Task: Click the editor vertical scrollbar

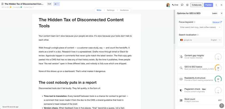Action: tap(174, 27)
